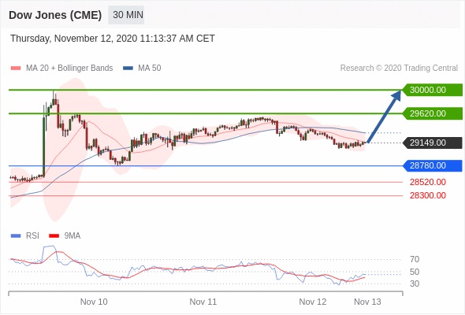The height and width of the screenshot is (315, 465).
Task: Click the Nov 13 date axis label
Action: [367, 302]
